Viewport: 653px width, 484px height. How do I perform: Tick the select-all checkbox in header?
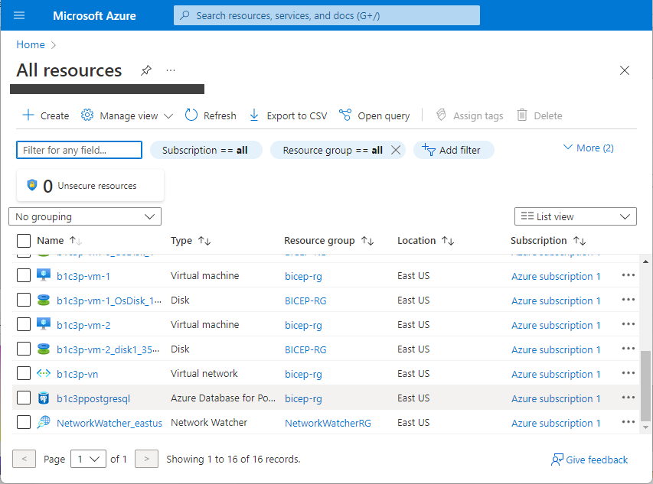(x=24, y=241)
